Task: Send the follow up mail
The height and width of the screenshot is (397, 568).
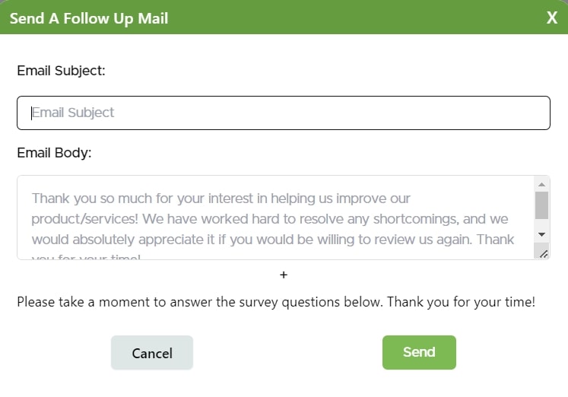Action: tap(419, 352)
